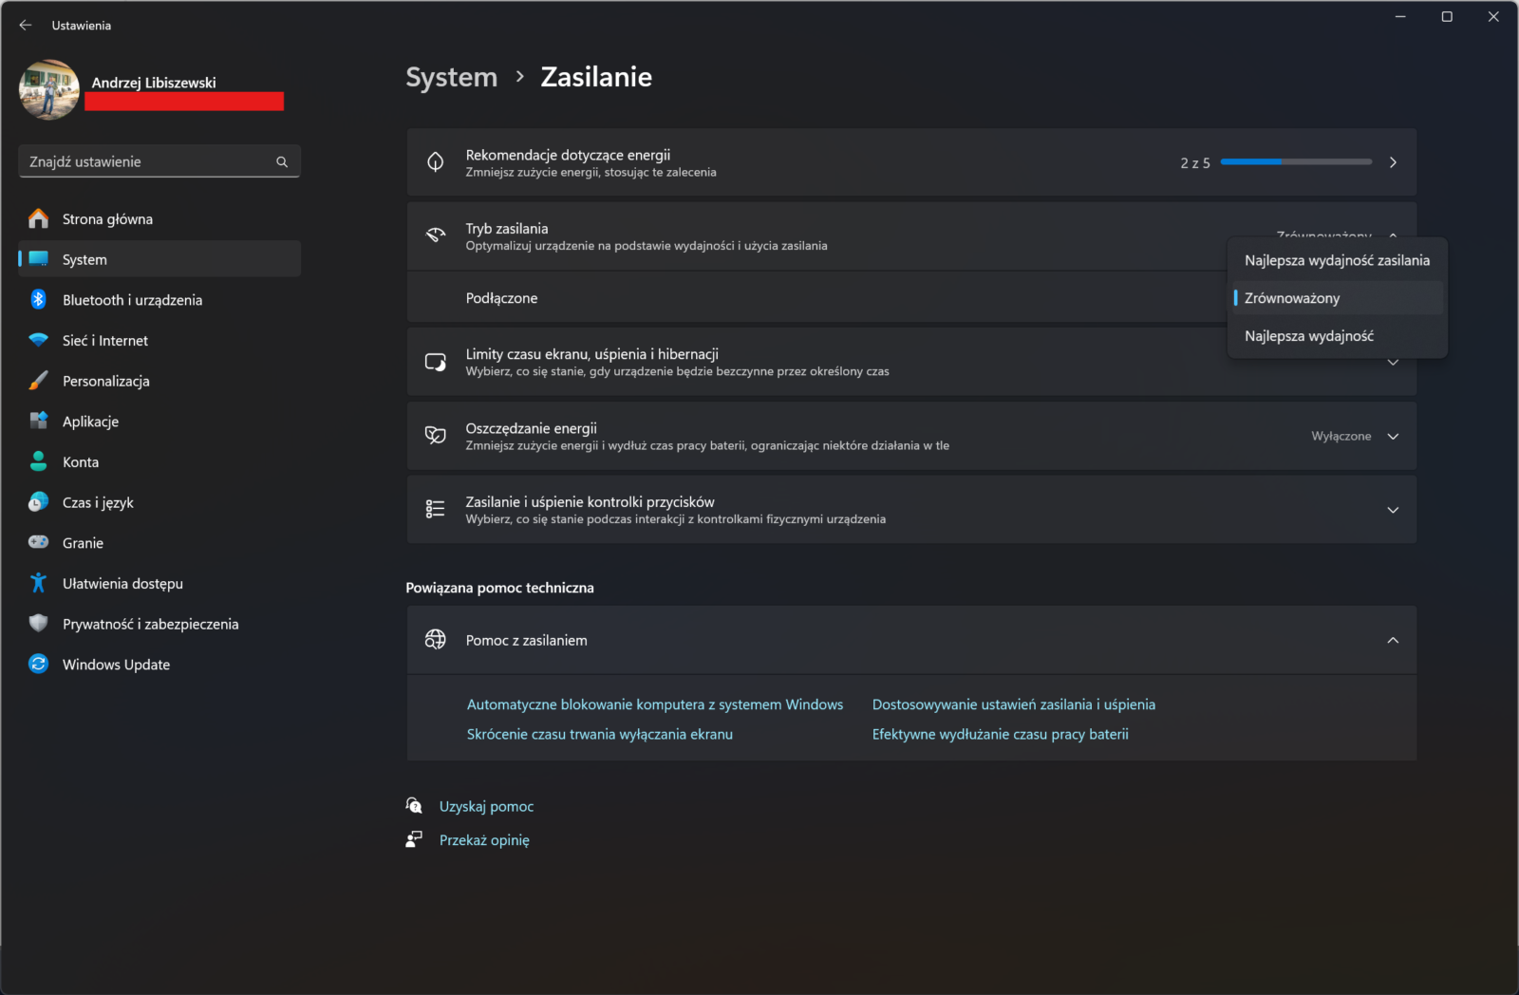Collapse the Pomoc z zasilaniem section
The width and height of the screenshot is (1519, 995).
pos(1393,640)
